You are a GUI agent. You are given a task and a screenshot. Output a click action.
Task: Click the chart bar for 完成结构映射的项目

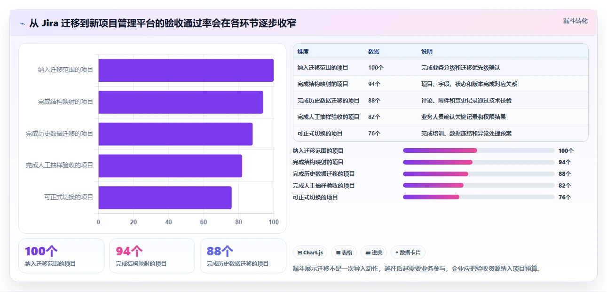pos(181,102)
